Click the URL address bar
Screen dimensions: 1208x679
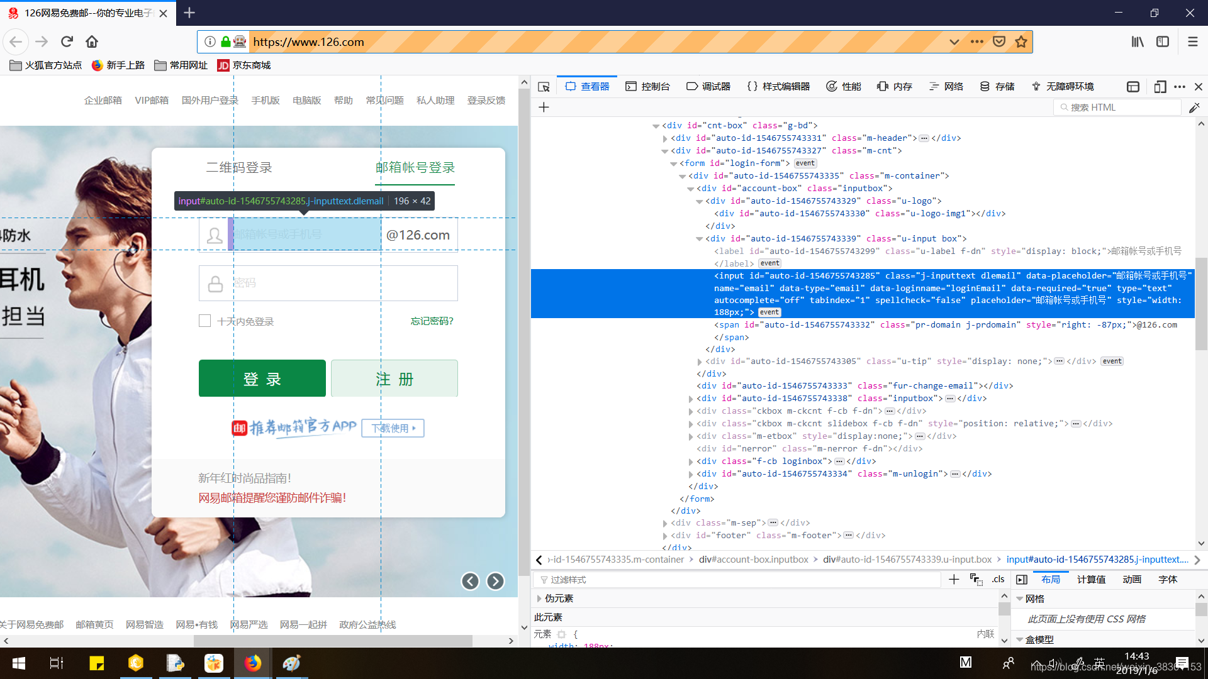click(x=598, y=41)
